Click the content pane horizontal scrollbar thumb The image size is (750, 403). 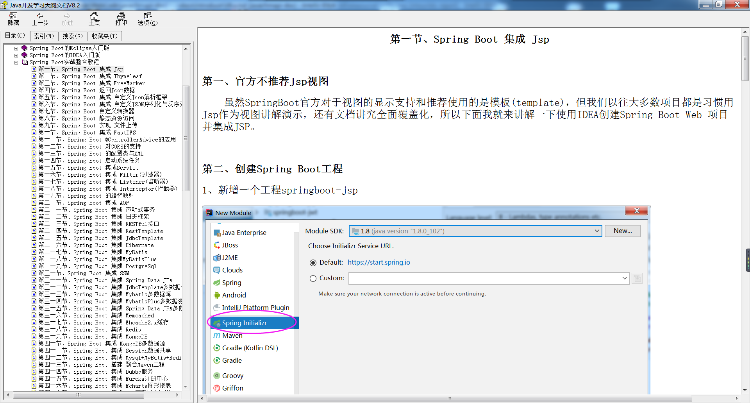coord(449,398)
